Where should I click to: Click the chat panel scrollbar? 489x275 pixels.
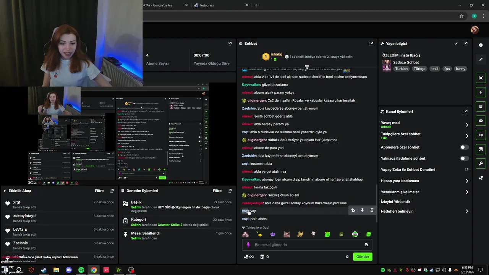pos(377,203)
